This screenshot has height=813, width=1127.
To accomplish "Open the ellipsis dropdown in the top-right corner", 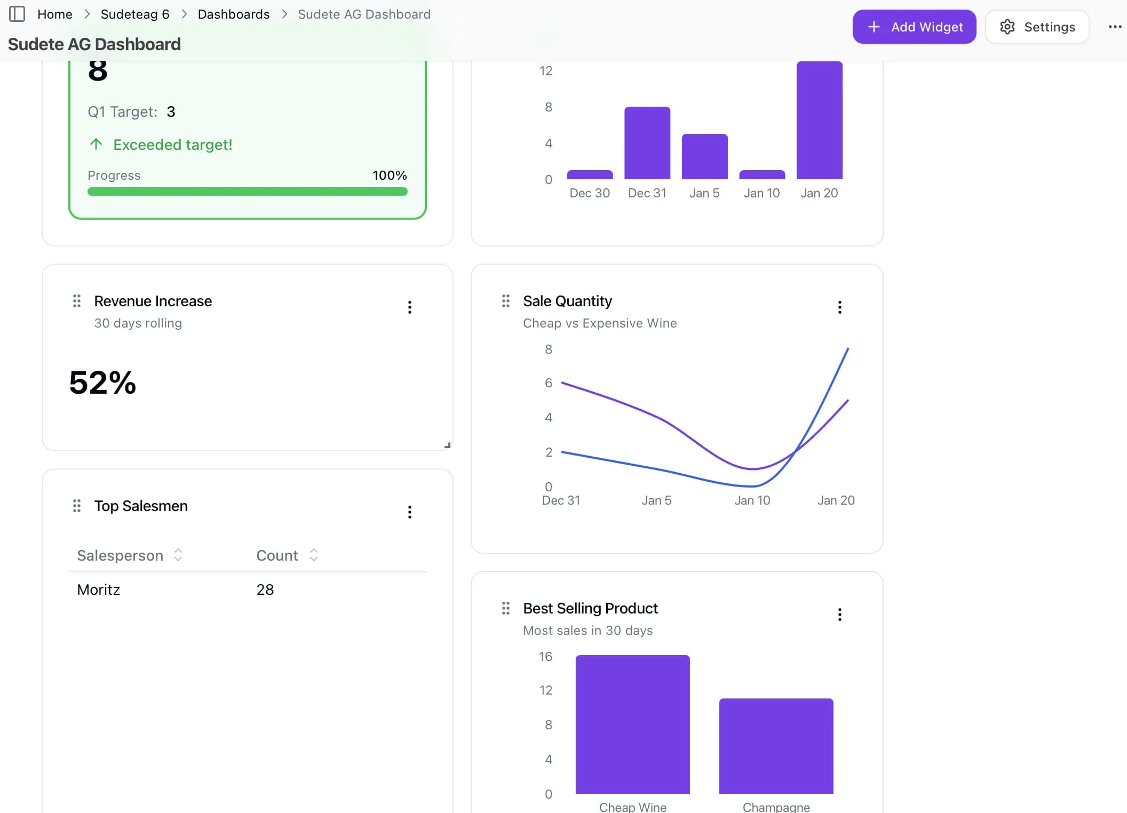I will 1114,27.
